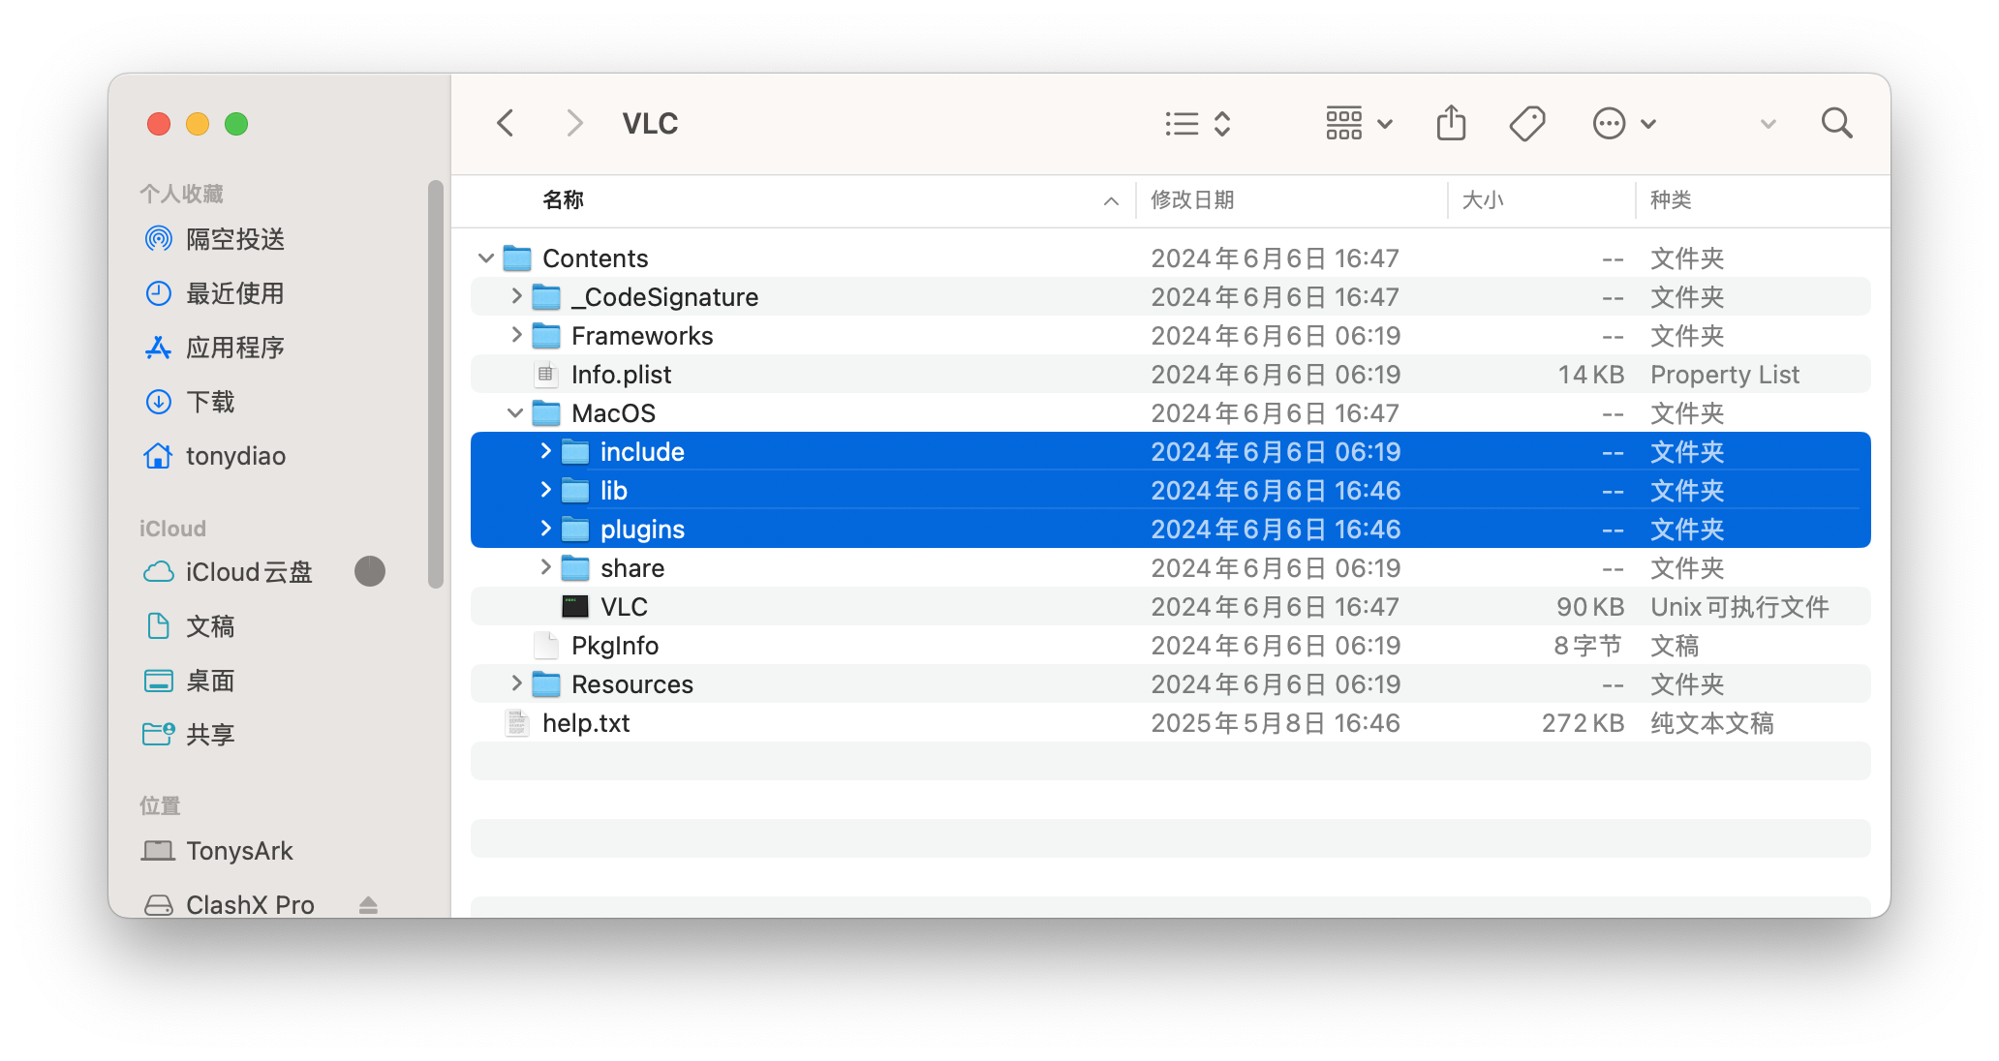This screenshot has width=1999, height=1061.
Task: Open the group-by grid dropdown
Action: [x=1359, y=124]
